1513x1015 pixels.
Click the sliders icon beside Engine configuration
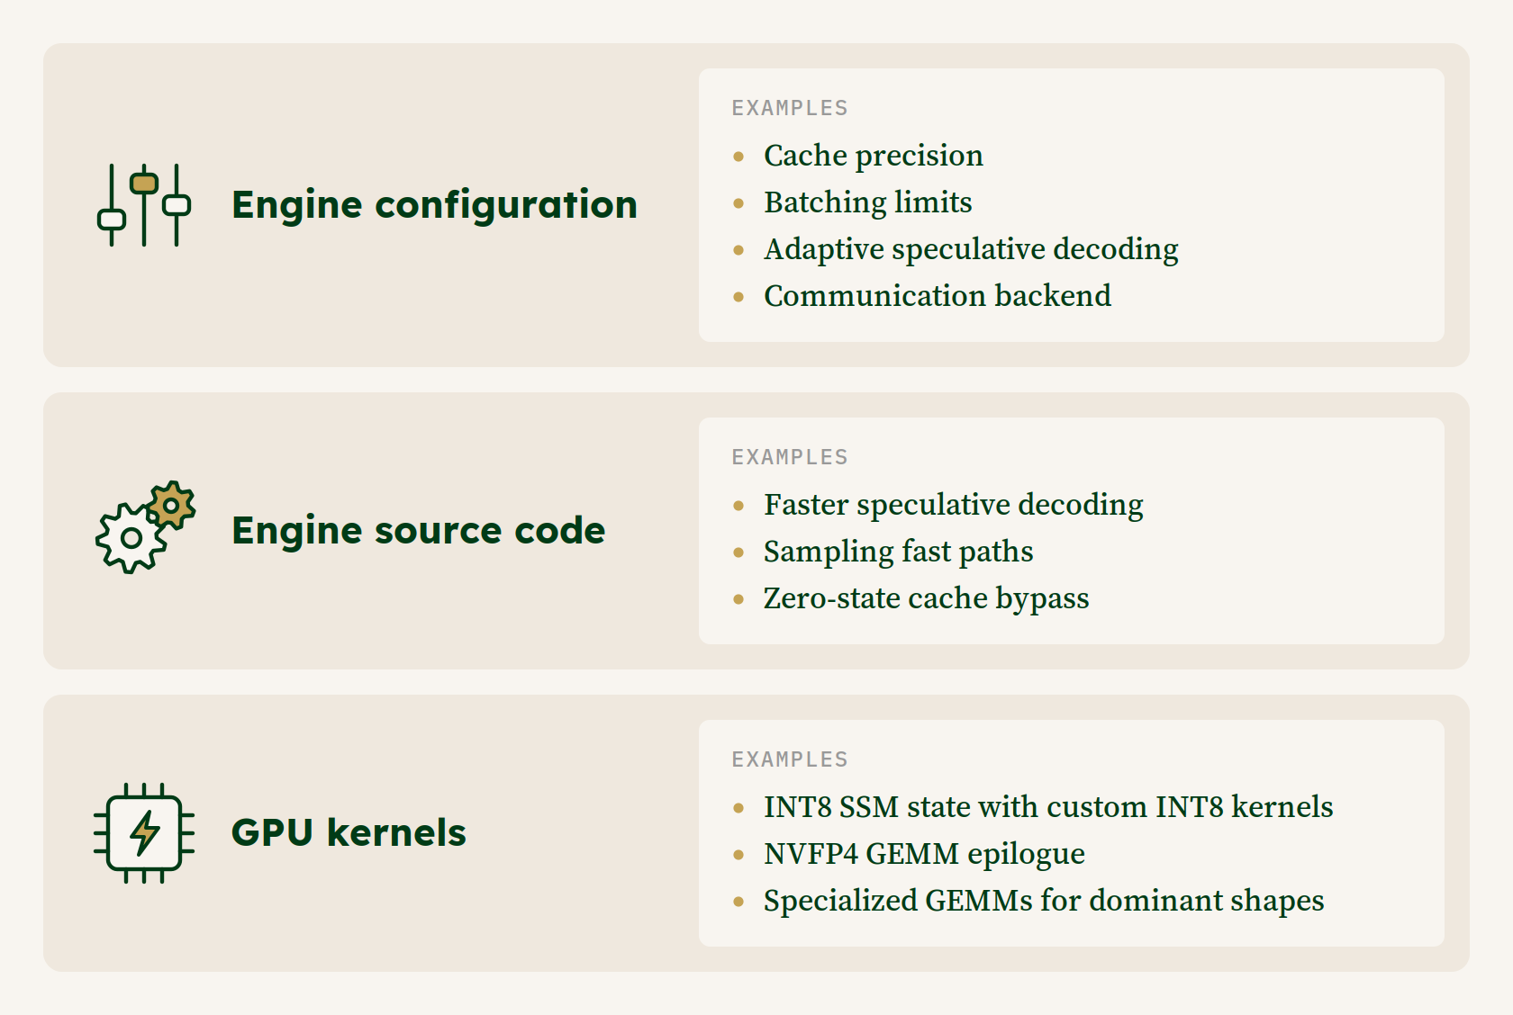tap(144, 205)
